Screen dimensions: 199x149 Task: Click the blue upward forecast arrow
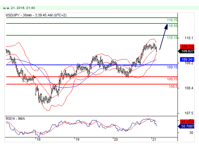[x=163, y=37]
